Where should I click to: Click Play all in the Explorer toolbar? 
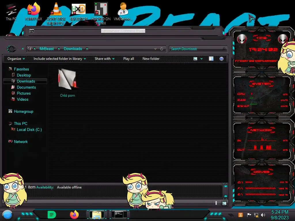[x=128, y=59]
